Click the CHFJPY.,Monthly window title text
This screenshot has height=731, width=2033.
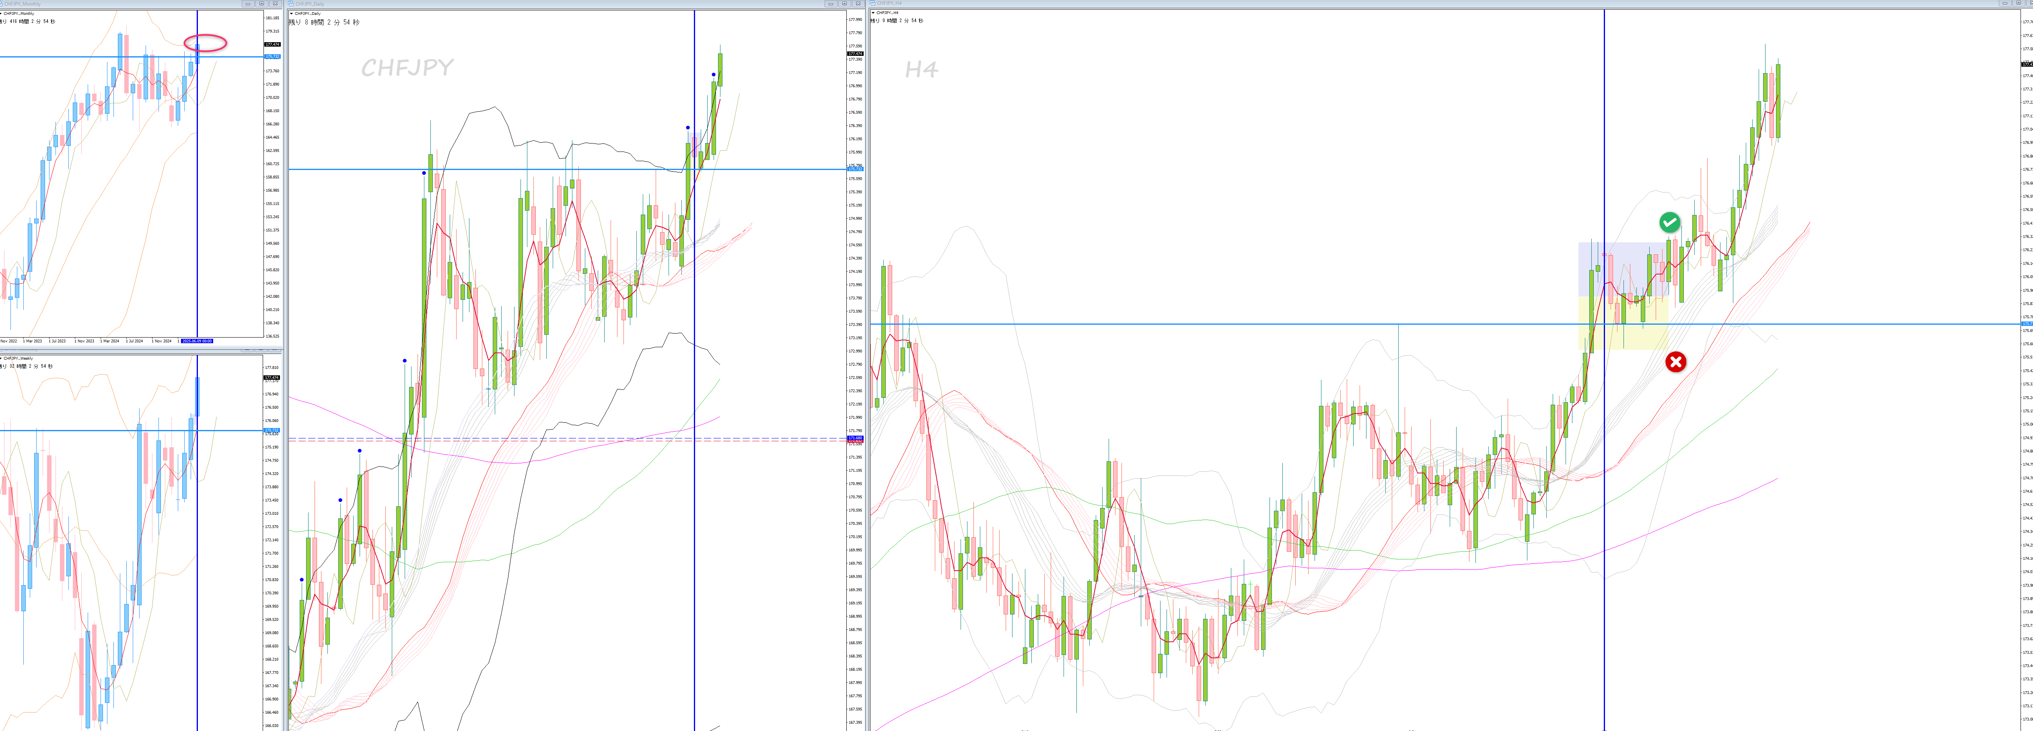pyautogui.click(x=22, y=4)
